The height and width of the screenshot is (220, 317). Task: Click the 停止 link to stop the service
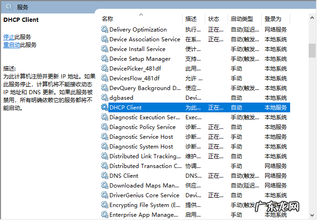(x=9, y=37)
